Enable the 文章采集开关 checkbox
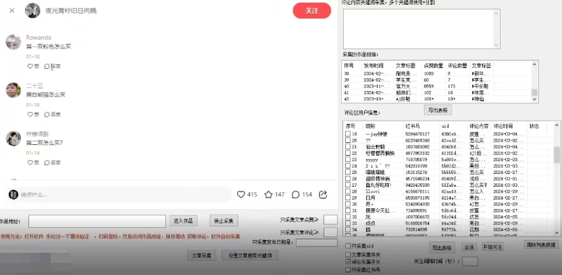The width and height of the screenshot is (562, 275). tap(347, 254)
